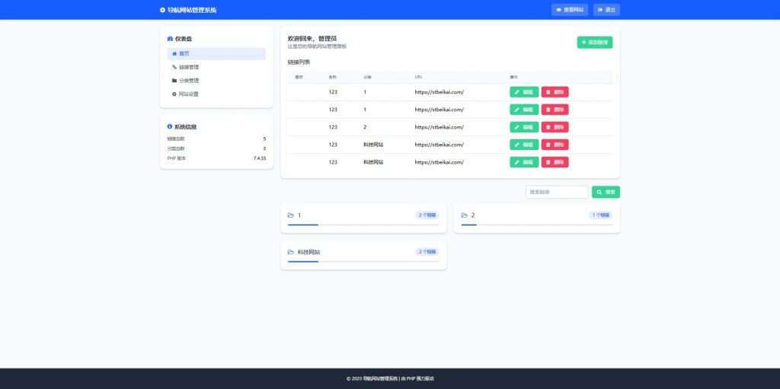
Task: Click the URL in the category 2 row
Action: point(440,127)
